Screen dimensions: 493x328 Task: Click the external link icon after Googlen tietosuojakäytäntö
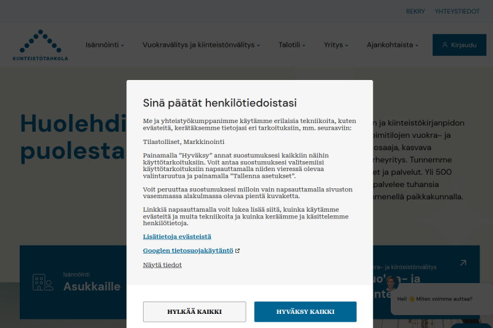(237, 251)
